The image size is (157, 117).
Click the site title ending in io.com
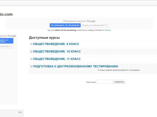(6, 14)
